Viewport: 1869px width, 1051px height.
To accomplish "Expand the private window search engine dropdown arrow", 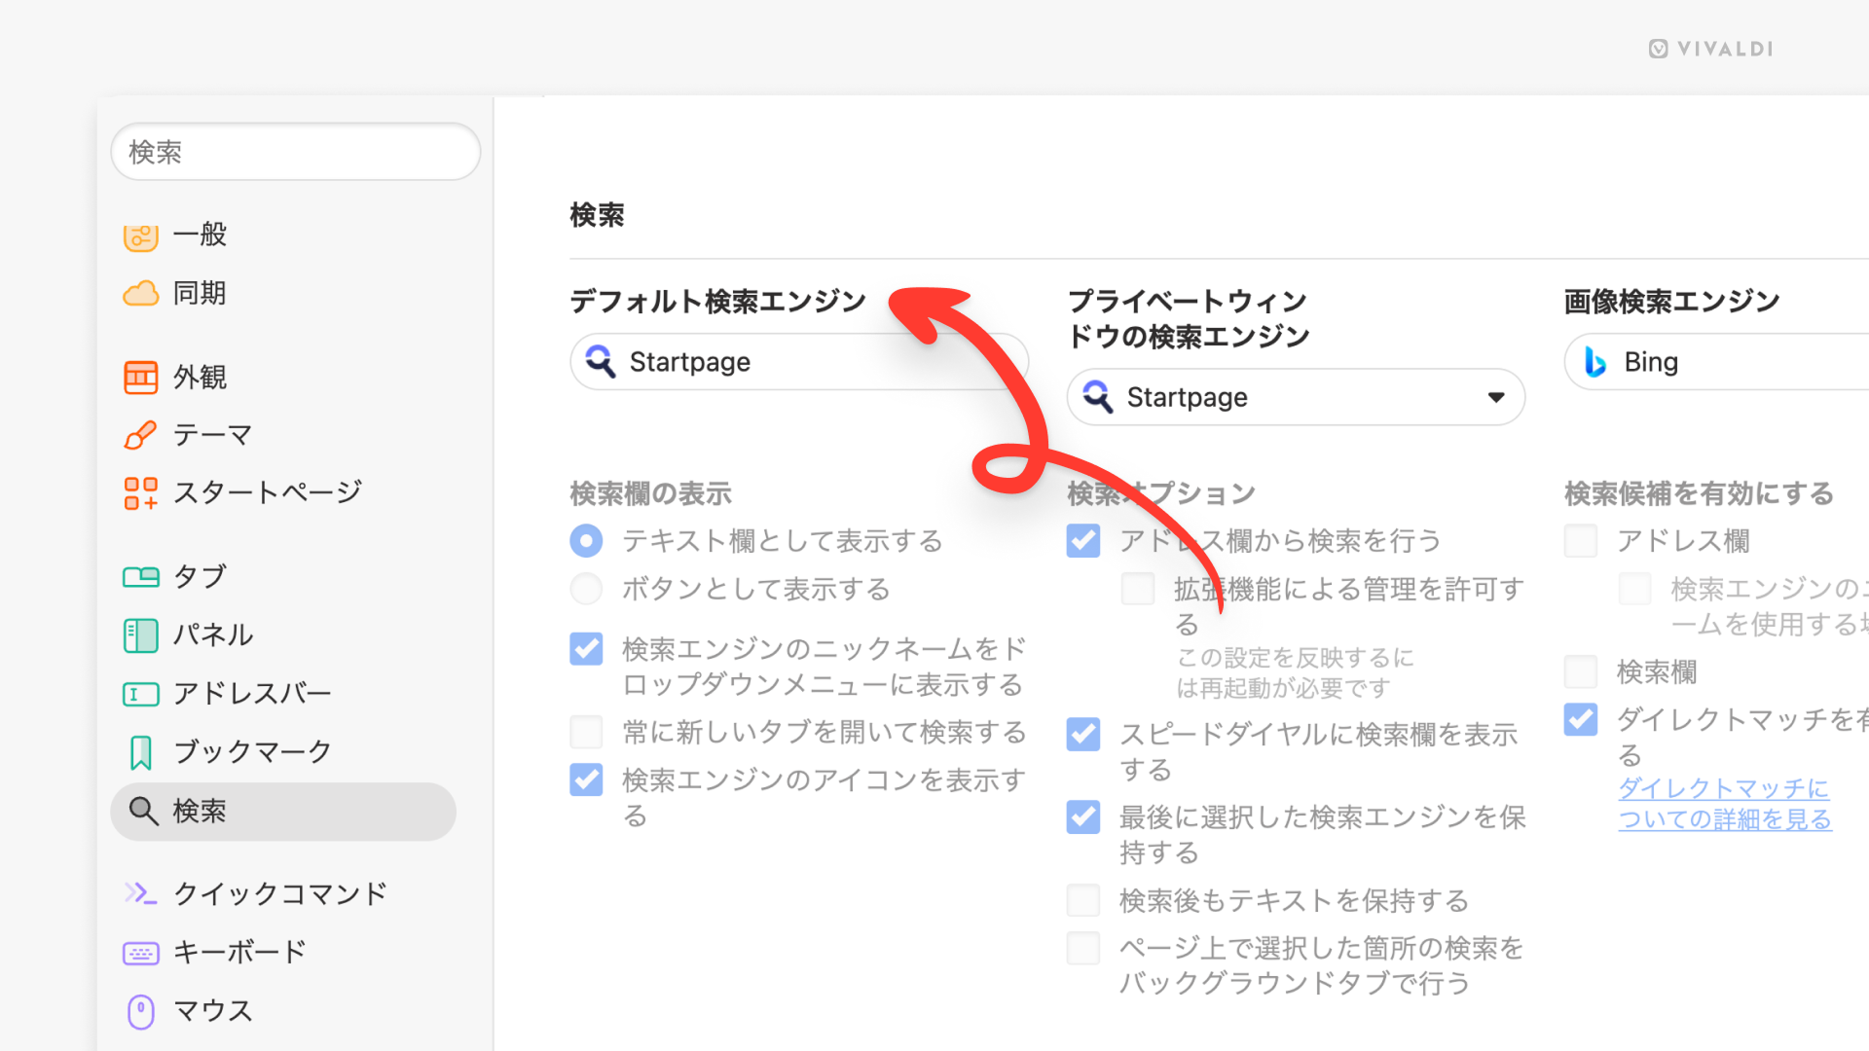I will tap(1496, 397).
